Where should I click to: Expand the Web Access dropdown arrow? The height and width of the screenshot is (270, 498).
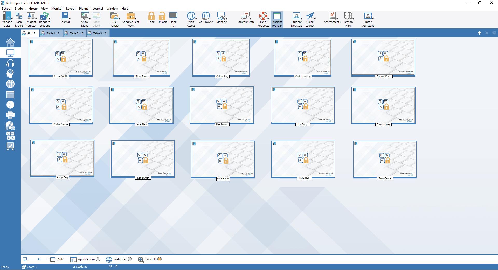pyautogui.click(x=196, y=19)
